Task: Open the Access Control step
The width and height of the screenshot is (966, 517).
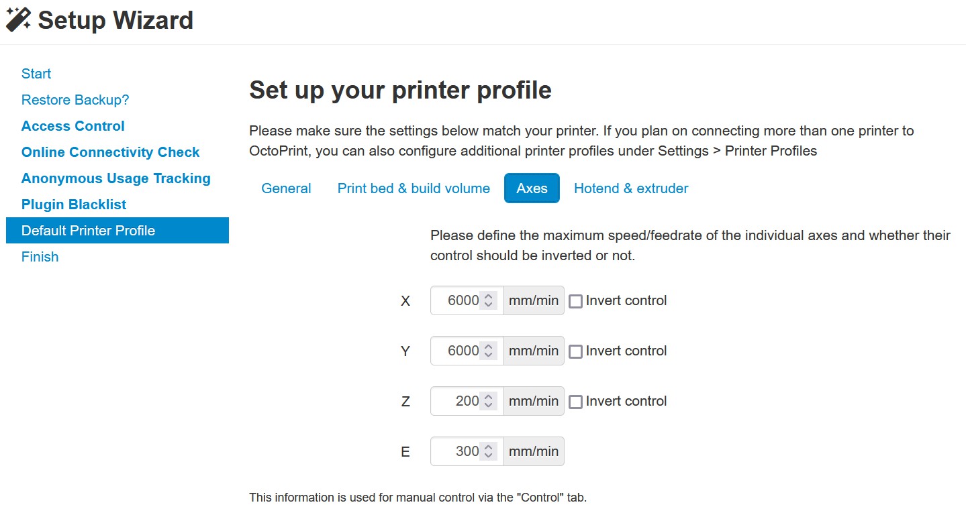Action: pyautogui.click(x=73, y=126)
